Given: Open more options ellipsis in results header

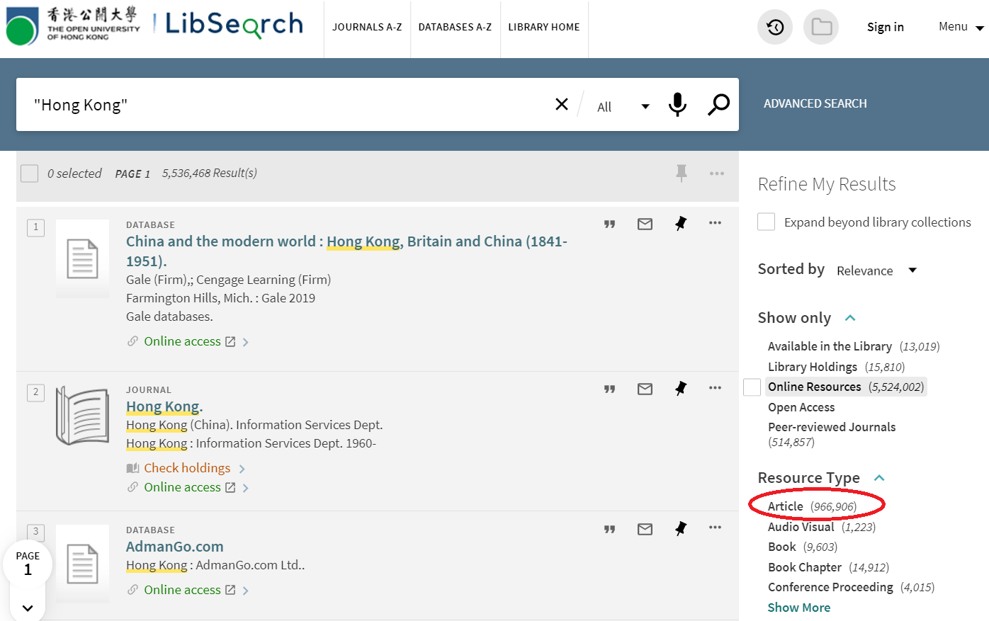Looking at the screenshot, I should point(717,173).
